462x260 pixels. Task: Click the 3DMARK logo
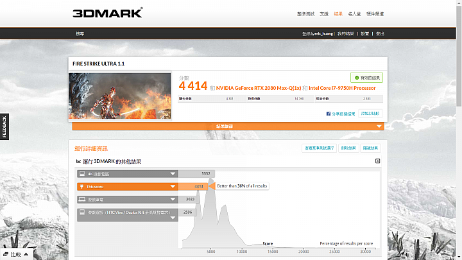[x=108, y=13]
